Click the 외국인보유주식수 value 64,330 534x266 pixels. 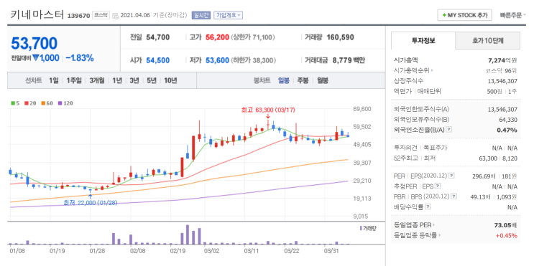tap(508, 120)
